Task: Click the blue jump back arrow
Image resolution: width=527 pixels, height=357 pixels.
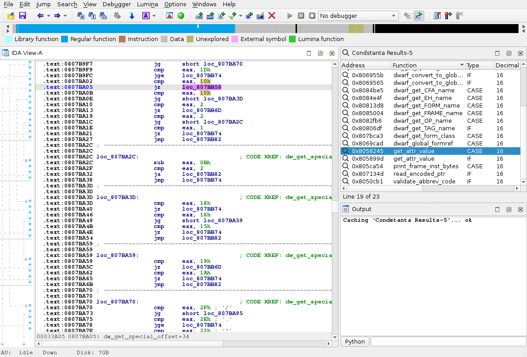Action: click(x=41, y=16)
